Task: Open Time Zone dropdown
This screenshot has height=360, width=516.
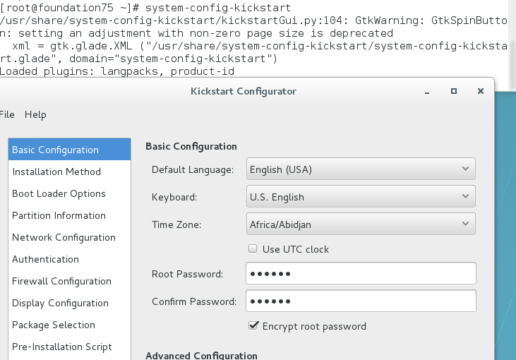Action: (x=361, y=224)
